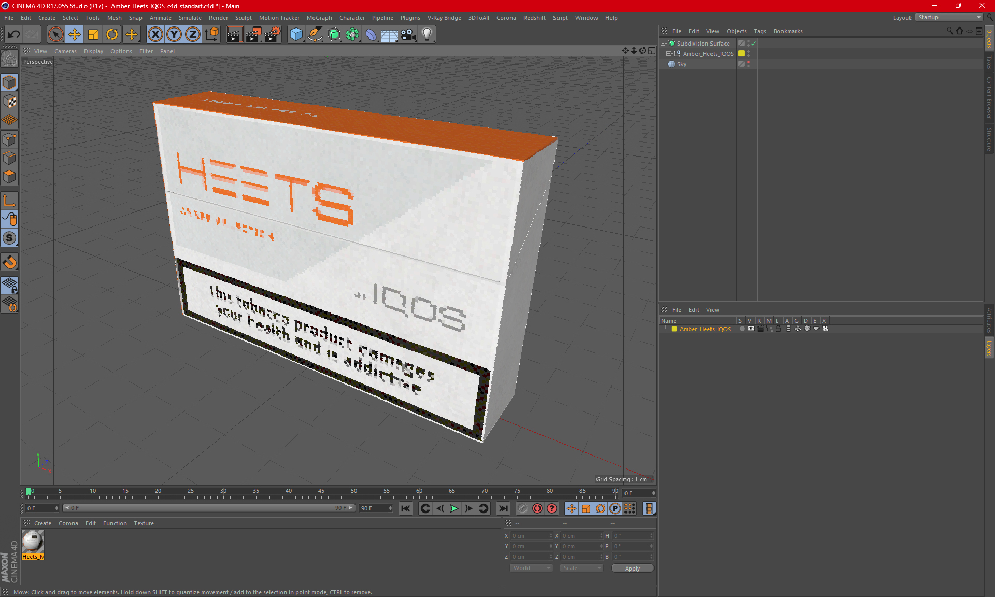Step to the next frame
This screenshot has height=597, width=995.
pos(468,508)
